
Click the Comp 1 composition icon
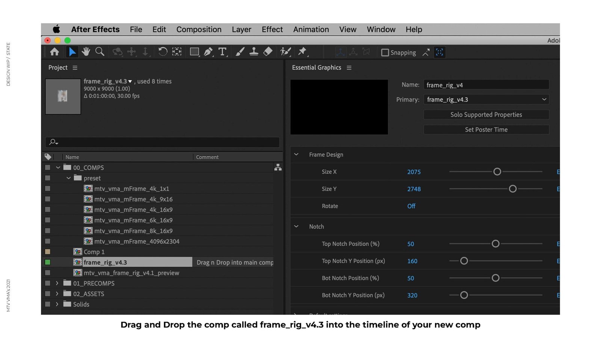[x=78, y=252]
